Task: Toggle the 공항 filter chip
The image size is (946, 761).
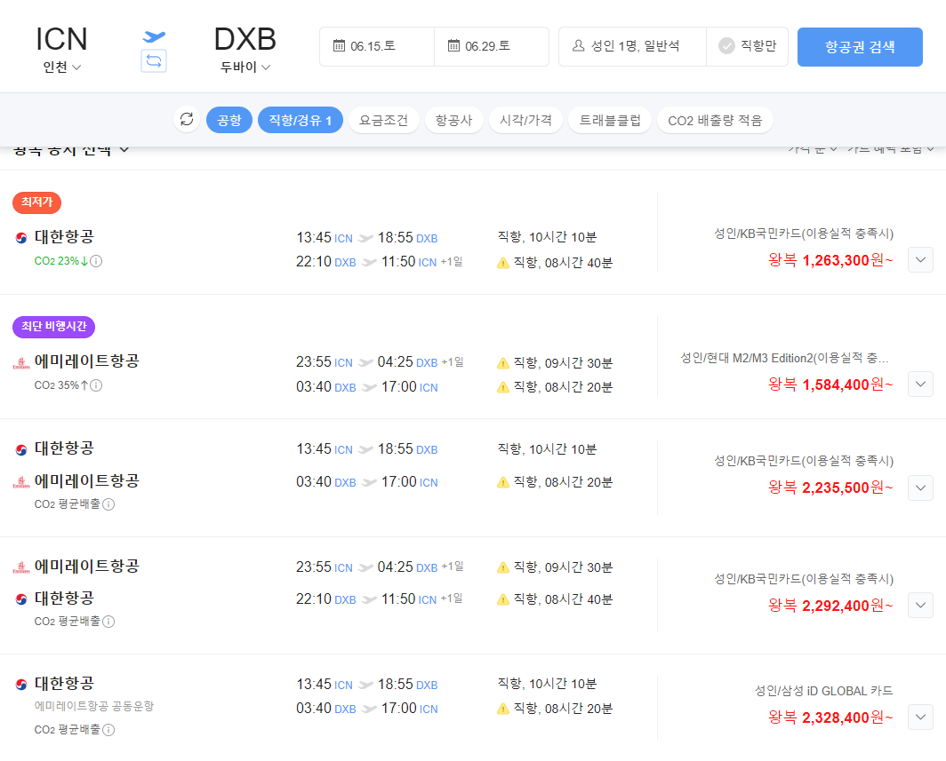Action: point(228,120)
